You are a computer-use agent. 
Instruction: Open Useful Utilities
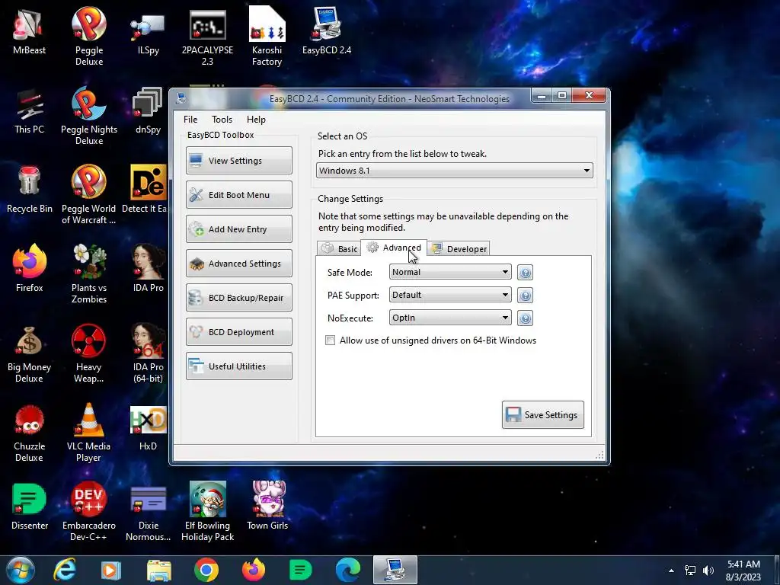pyautogui.click(x=238, y=366)
